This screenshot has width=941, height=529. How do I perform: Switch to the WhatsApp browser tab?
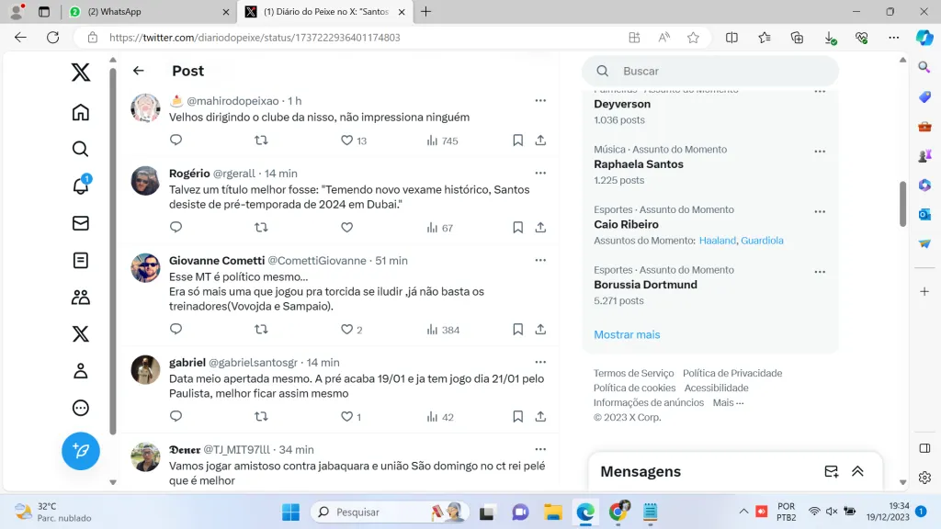point(147,12)
